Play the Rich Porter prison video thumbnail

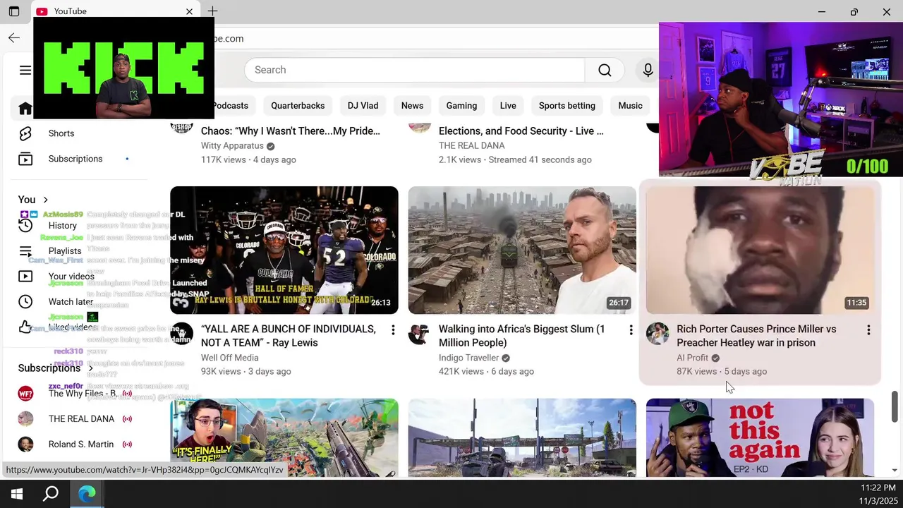click(760, 250)
